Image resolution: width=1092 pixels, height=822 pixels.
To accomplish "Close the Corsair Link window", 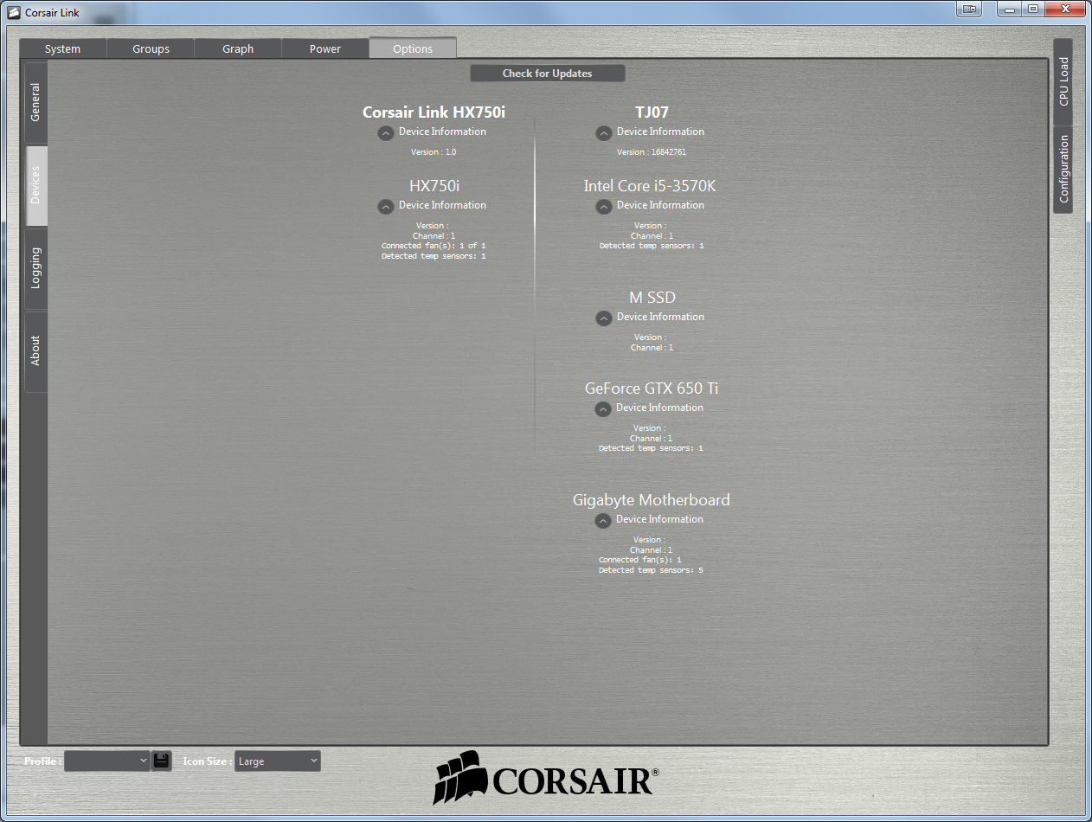I will click(x=1065, y=9).
